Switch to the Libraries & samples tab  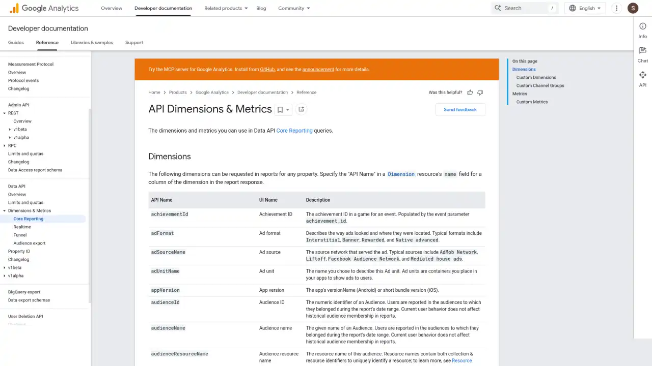pyautogui.click(x=92, y=43)
